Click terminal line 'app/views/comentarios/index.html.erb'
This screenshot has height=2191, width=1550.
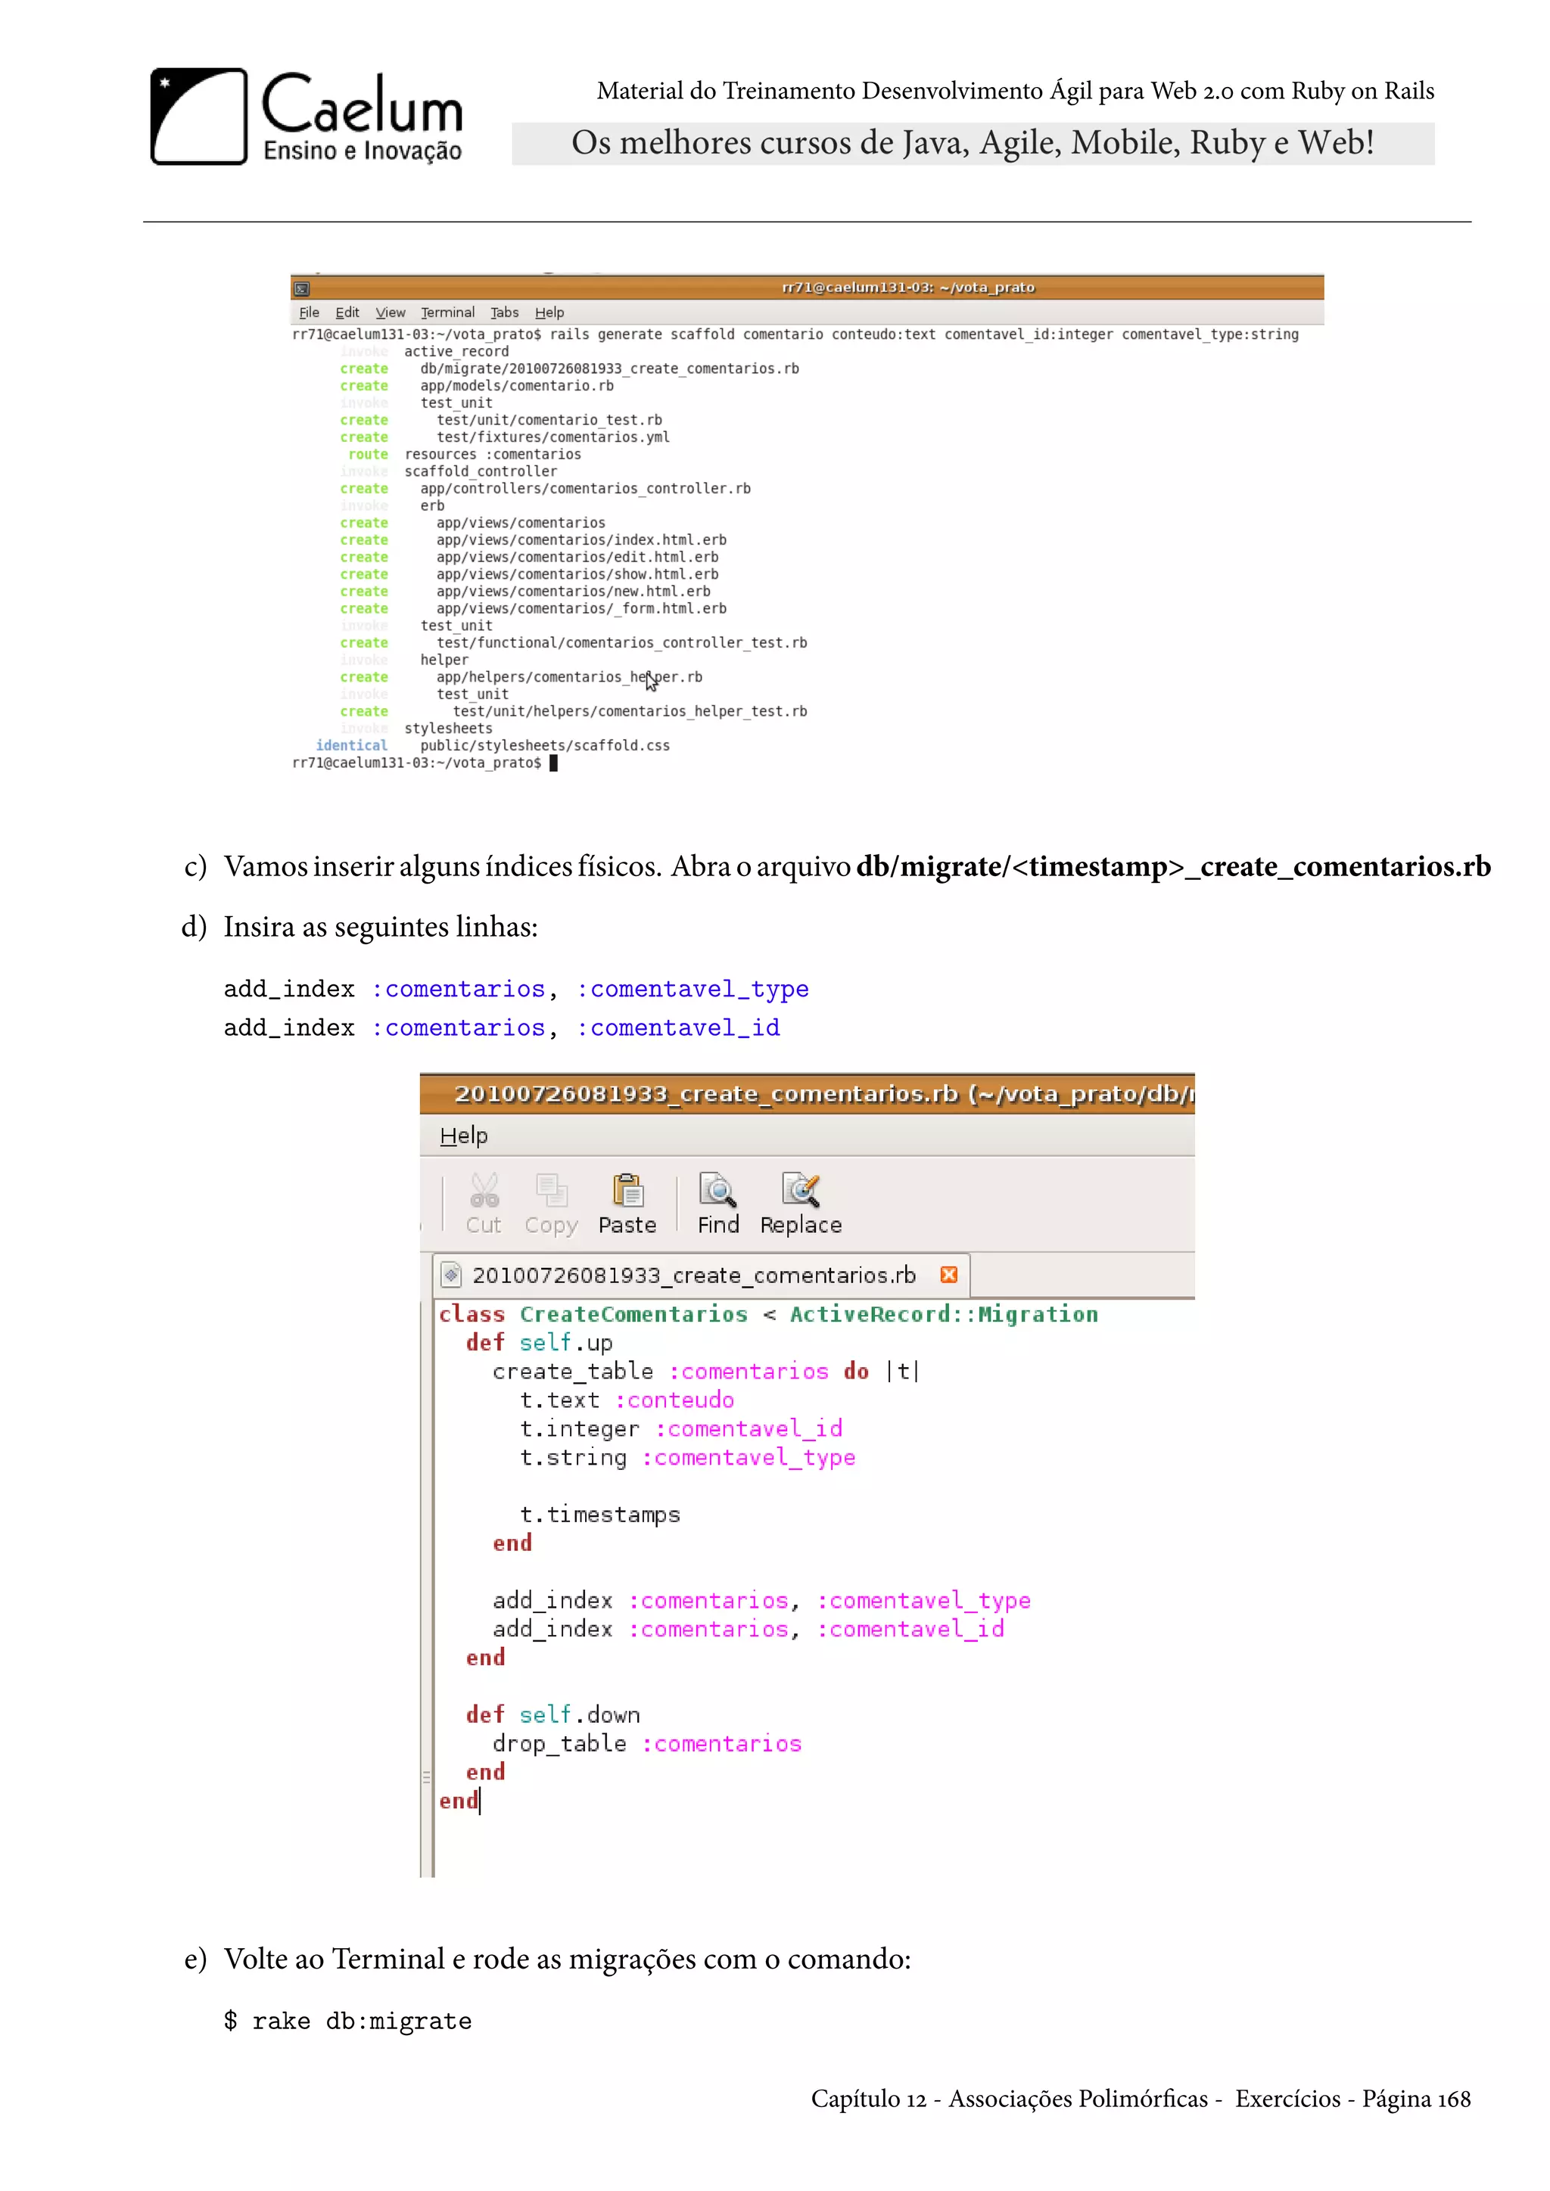pyautogui.click(x=581, y=540)
